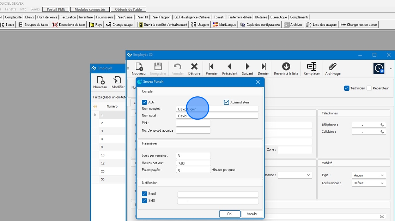395x221 pixels.
Task: Click the PIN input field
Action: pyautogui.click(x=193, y=123)
